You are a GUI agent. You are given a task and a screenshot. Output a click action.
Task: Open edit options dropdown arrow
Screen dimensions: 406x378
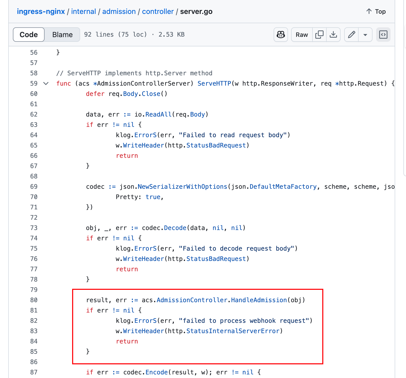[365, 35]
